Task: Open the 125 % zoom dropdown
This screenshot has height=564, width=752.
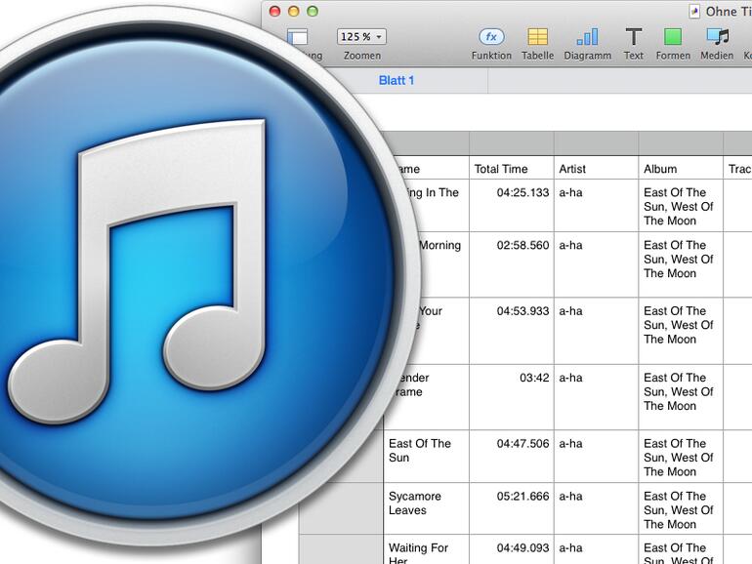Action: pos(361,36)
